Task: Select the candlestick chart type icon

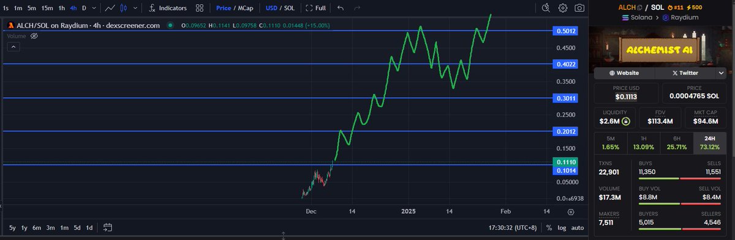Action: pyautogui.click(x=124, y=9)
